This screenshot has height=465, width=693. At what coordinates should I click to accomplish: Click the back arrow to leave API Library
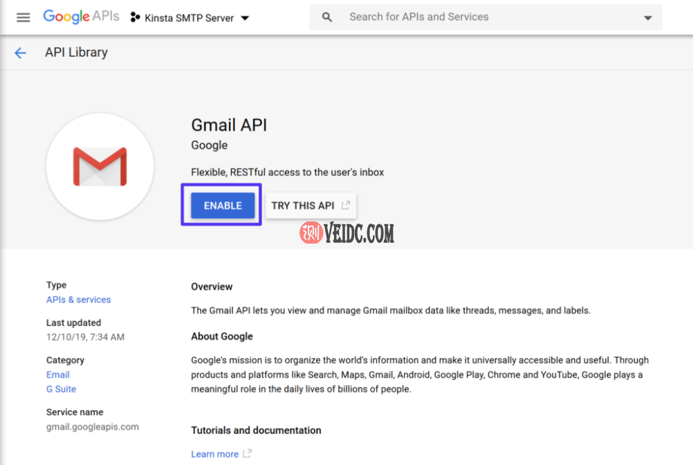click(19, 52)
